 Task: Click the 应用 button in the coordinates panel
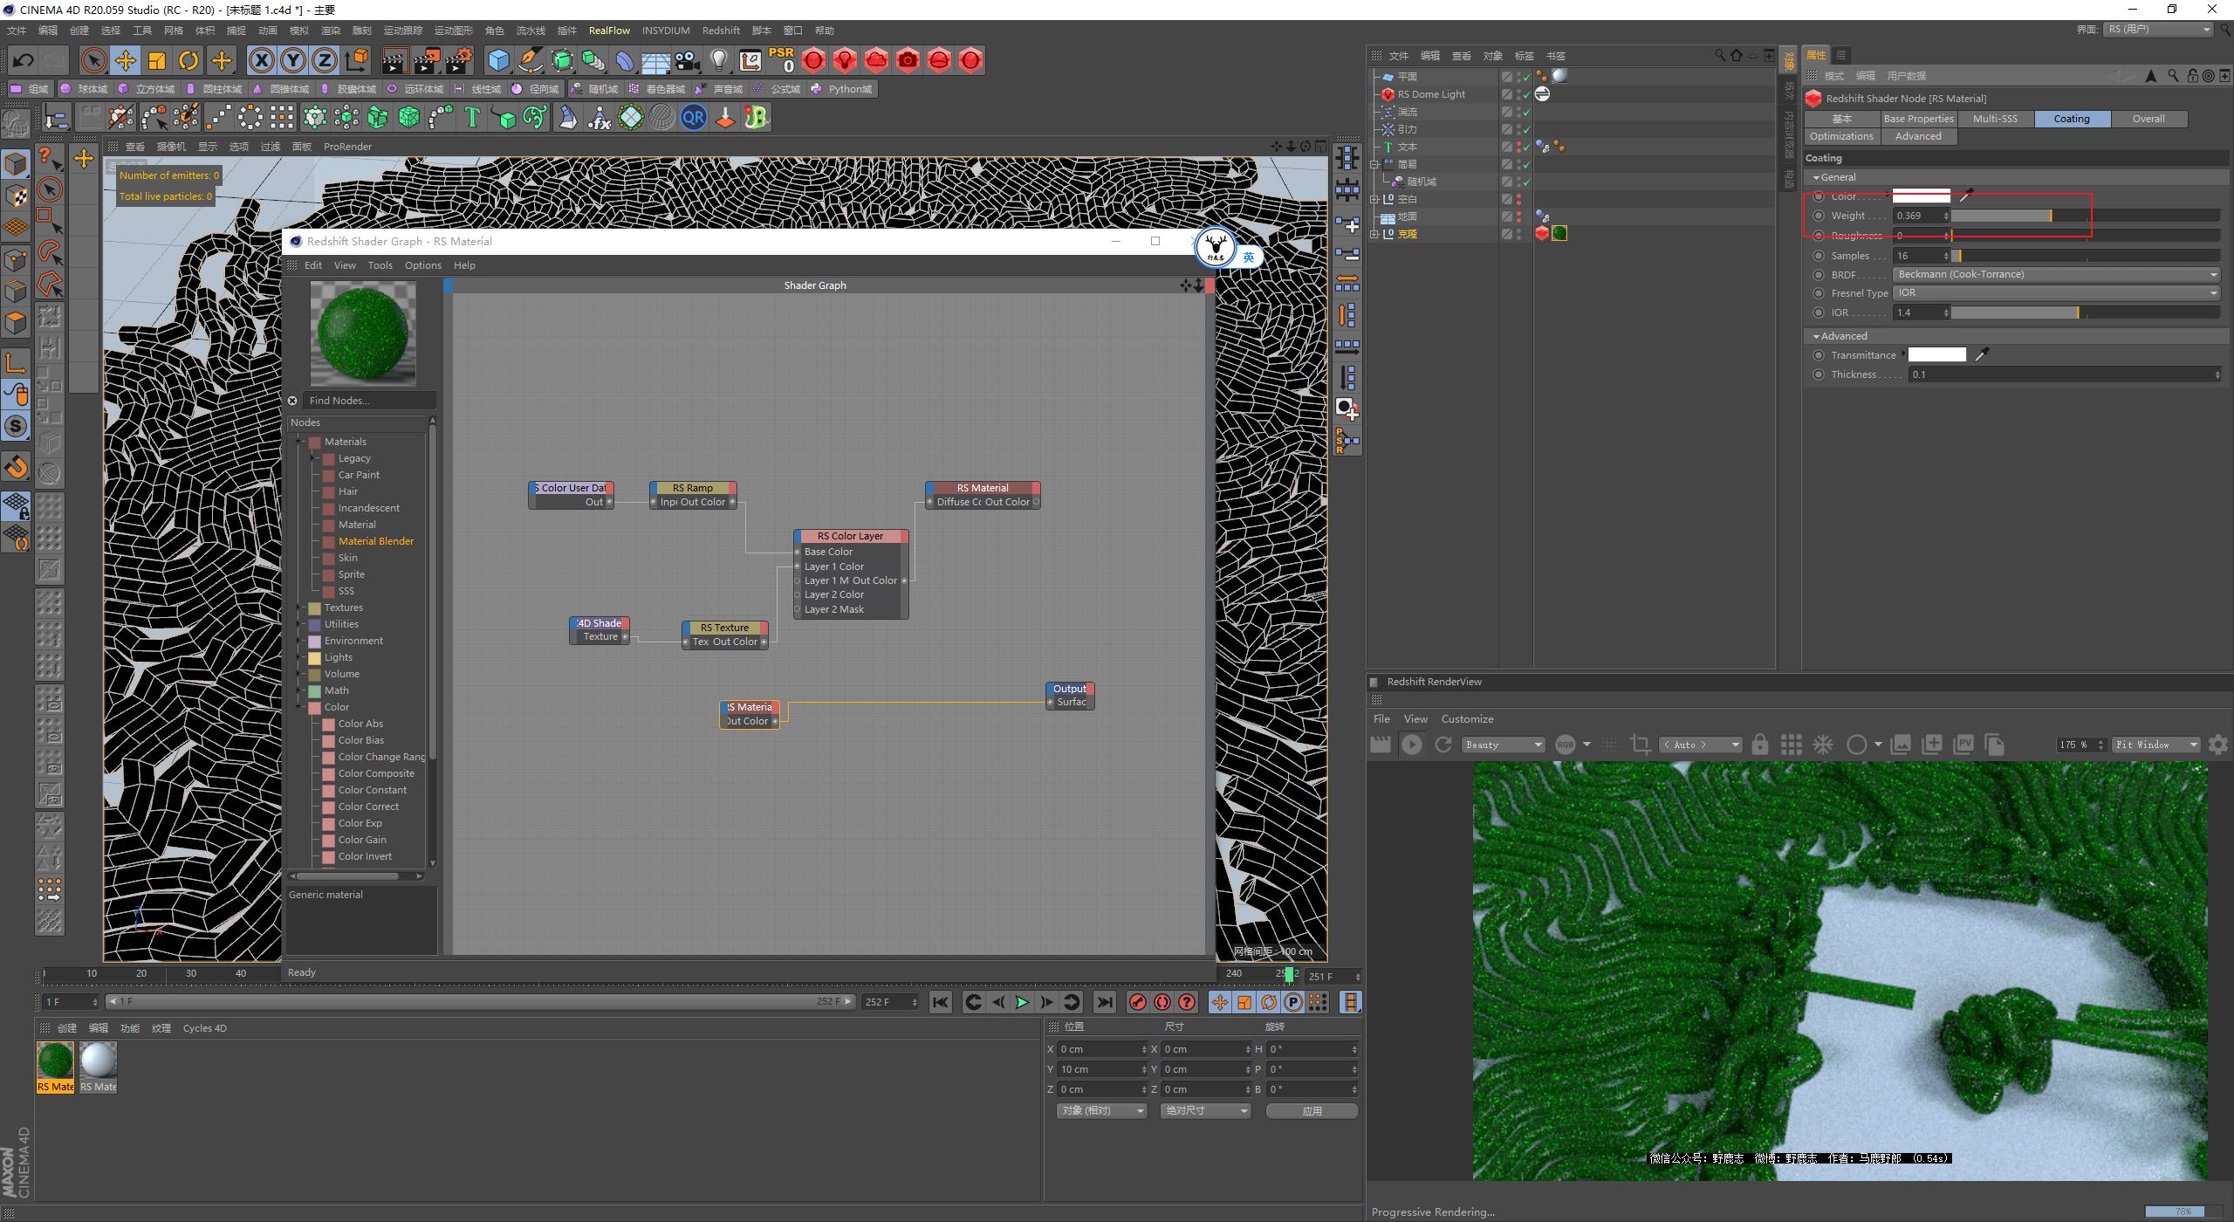pyautogui.click(x=1312, y=1110)
